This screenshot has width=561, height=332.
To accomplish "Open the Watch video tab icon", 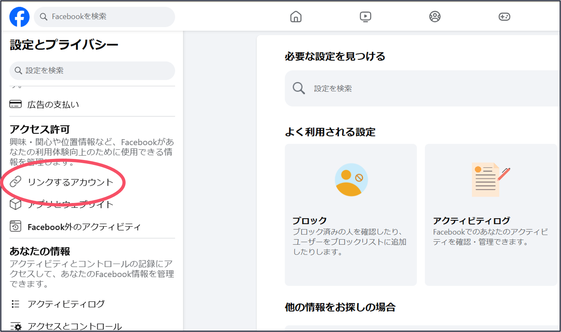I will (365, 17).
